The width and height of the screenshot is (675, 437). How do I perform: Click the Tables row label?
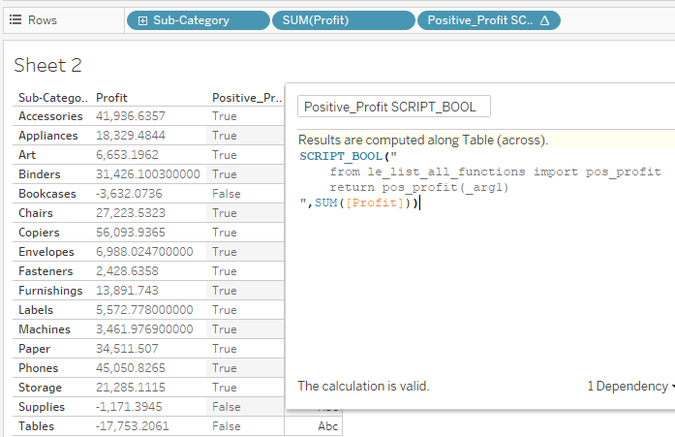point(37,426)
